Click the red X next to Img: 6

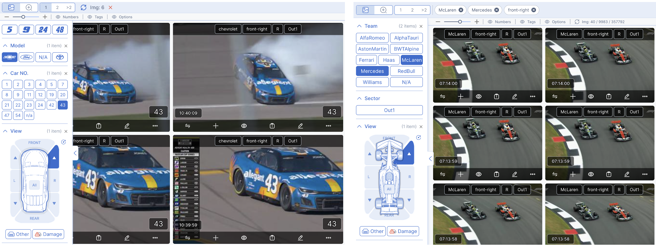tap(111, 7)
